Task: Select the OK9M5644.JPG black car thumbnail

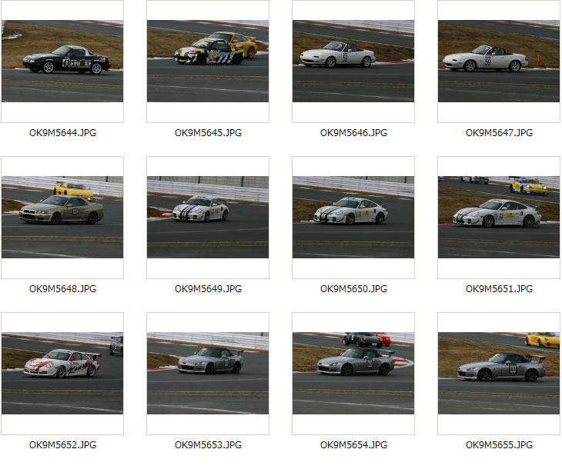Action: point(62,62)
